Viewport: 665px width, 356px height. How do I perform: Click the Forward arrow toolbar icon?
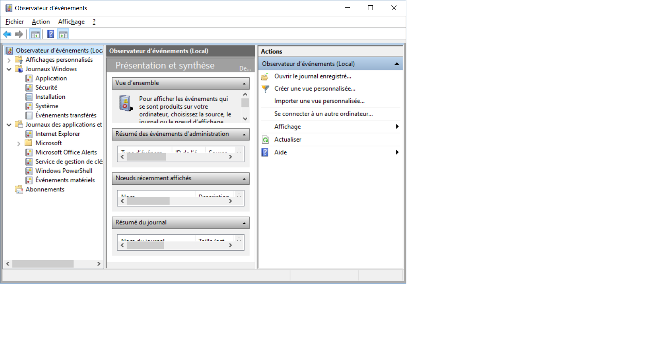(x=19, y=34)
